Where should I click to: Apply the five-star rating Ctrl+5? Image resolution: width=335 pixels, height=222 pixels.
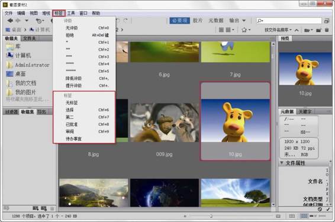pos(84,70)
